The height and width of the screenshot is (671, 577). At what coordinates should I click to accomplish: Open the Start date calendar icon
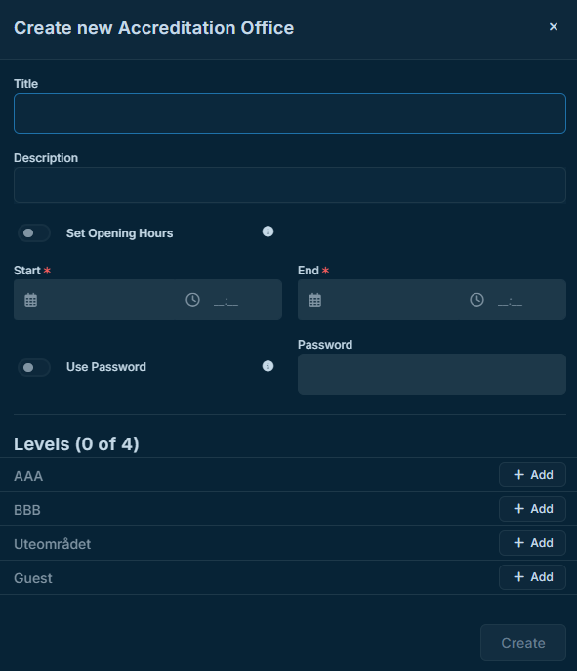pyautogui.click(x=31, y=300)
